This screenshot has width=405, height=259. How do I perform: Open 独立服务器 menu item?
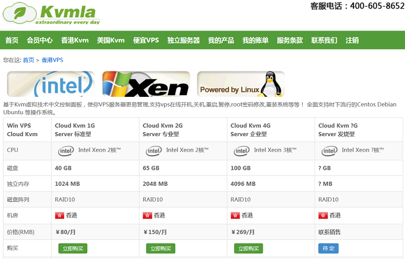[x=183, y=40]
